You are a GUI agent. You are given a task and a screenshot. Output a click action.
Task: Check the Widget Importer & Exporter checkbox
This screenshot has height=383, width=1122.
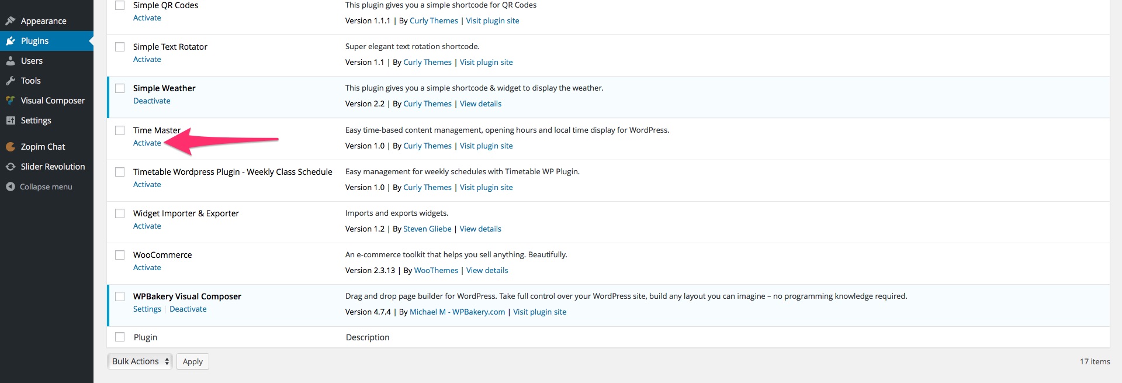[120, 213]
